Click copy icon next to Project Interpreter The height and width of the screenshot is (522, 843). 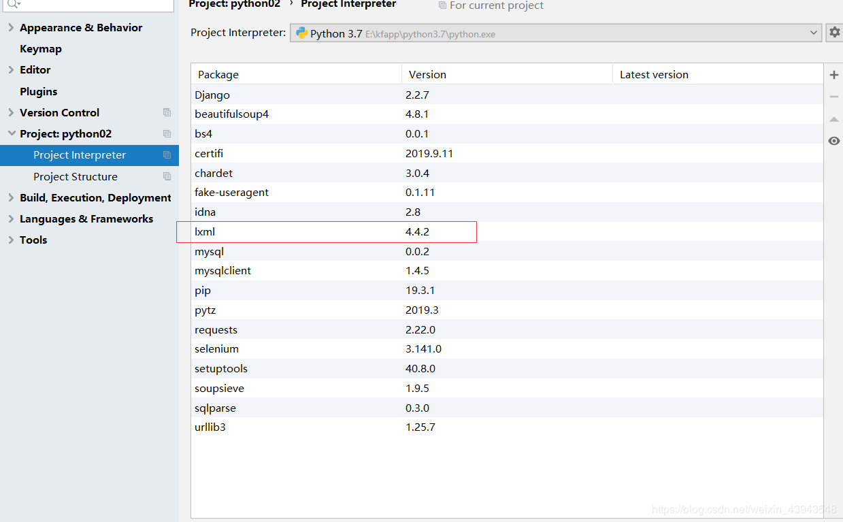[x=167, y=155]
